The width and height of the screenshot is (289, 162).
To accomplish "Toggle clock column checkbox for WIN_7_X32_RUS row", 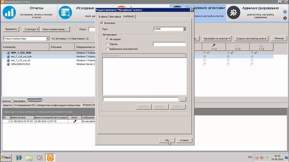I will (x=252, y=53).
